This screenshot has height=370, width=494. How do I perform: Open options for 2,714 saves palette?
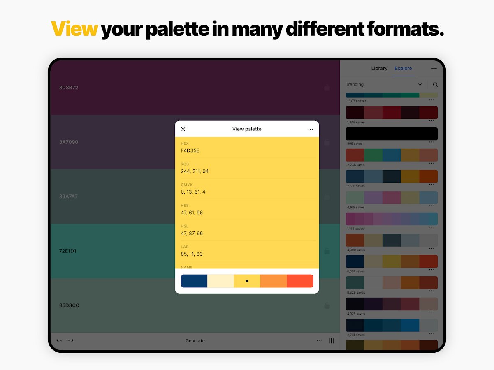click(x=432, y=333)
